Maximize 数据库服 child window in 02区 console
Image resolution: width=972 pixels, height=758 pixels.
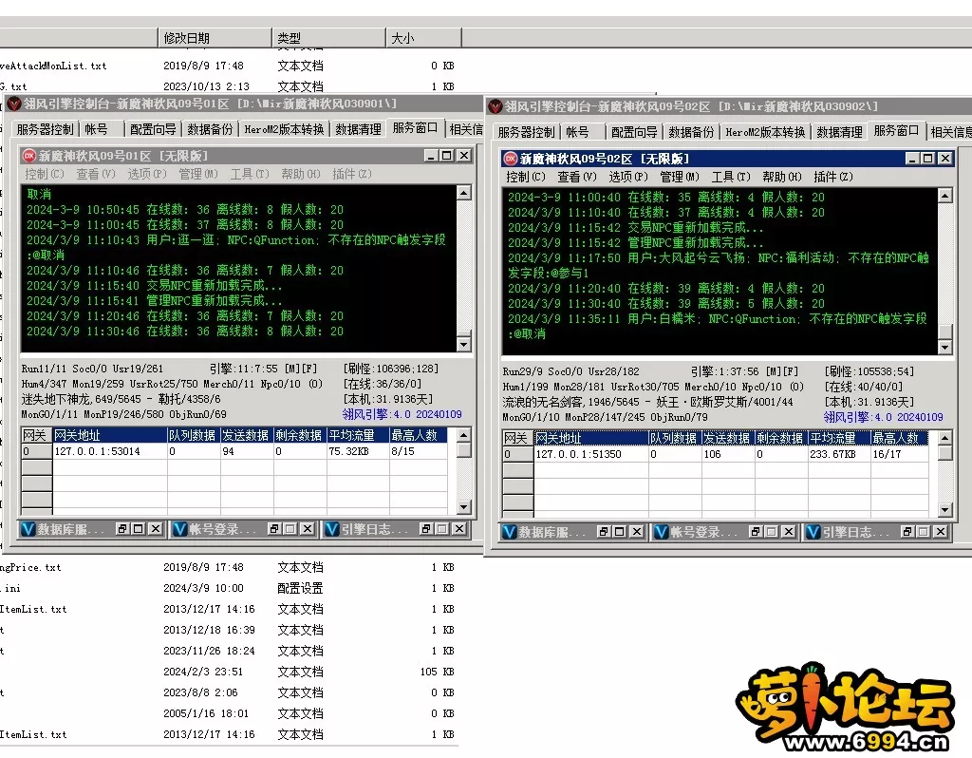pyautogui.click(x=619, y=532)
